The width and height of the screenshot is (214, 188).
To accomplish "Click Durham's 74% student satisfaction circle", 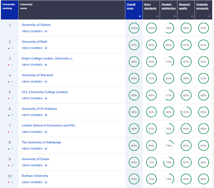I will 169,179.
